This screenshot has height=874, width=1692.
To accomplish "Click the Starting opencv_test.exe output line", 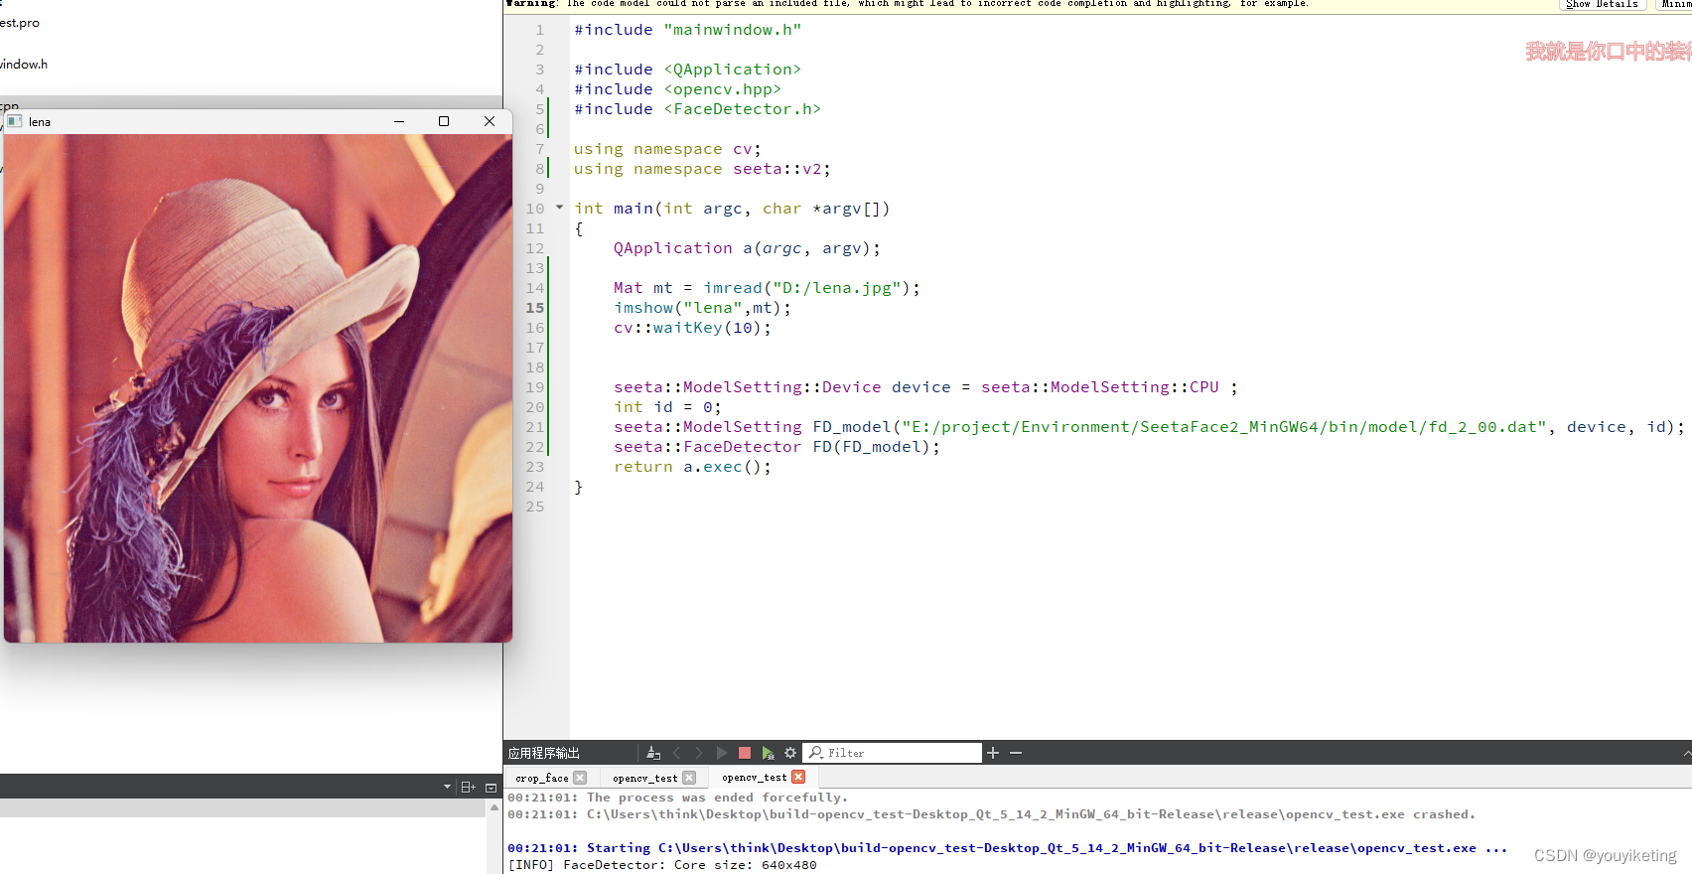I will click(x=1007, y=848).
